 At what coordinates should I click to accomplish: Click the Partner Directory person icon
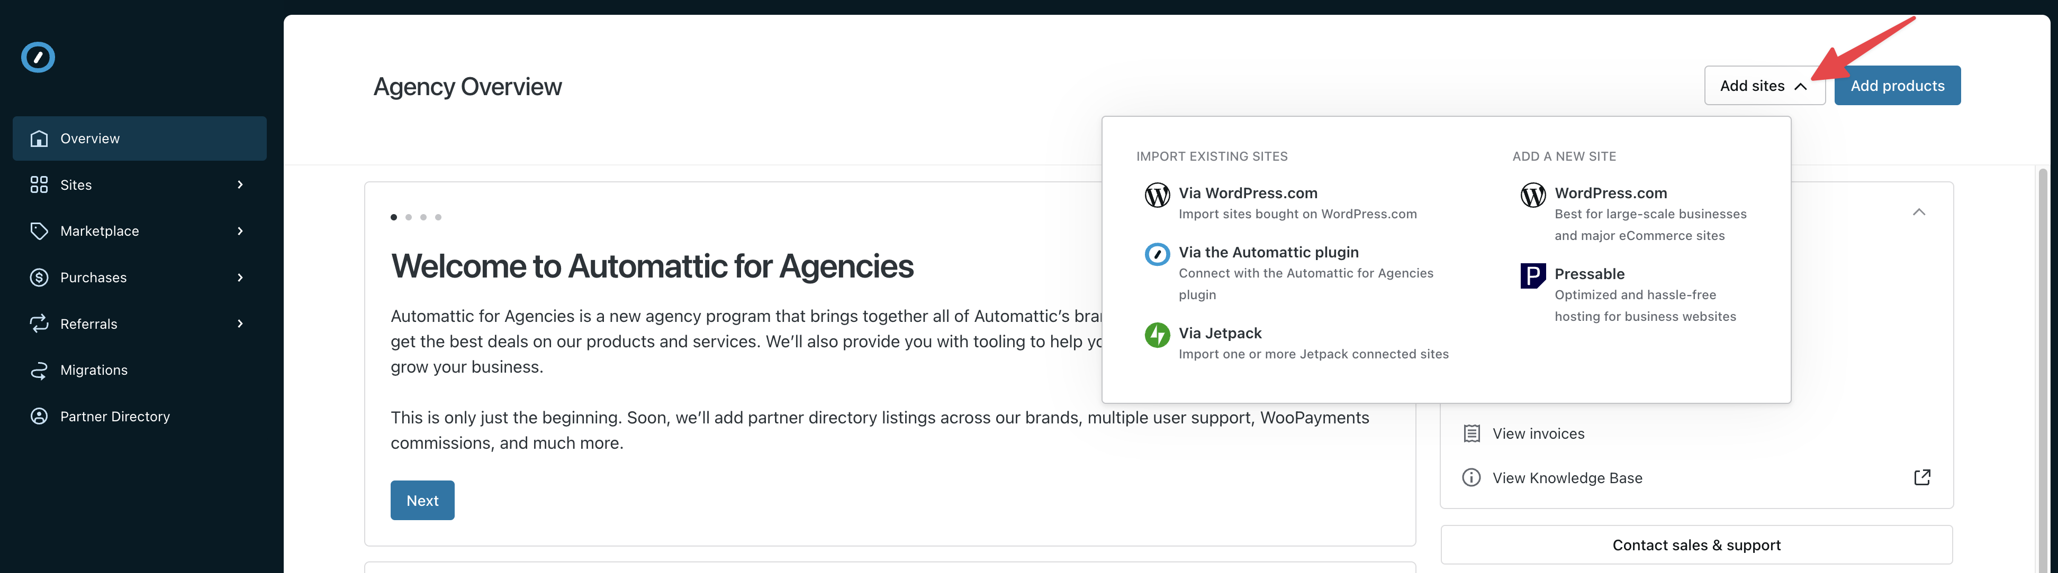click(39, 417)
